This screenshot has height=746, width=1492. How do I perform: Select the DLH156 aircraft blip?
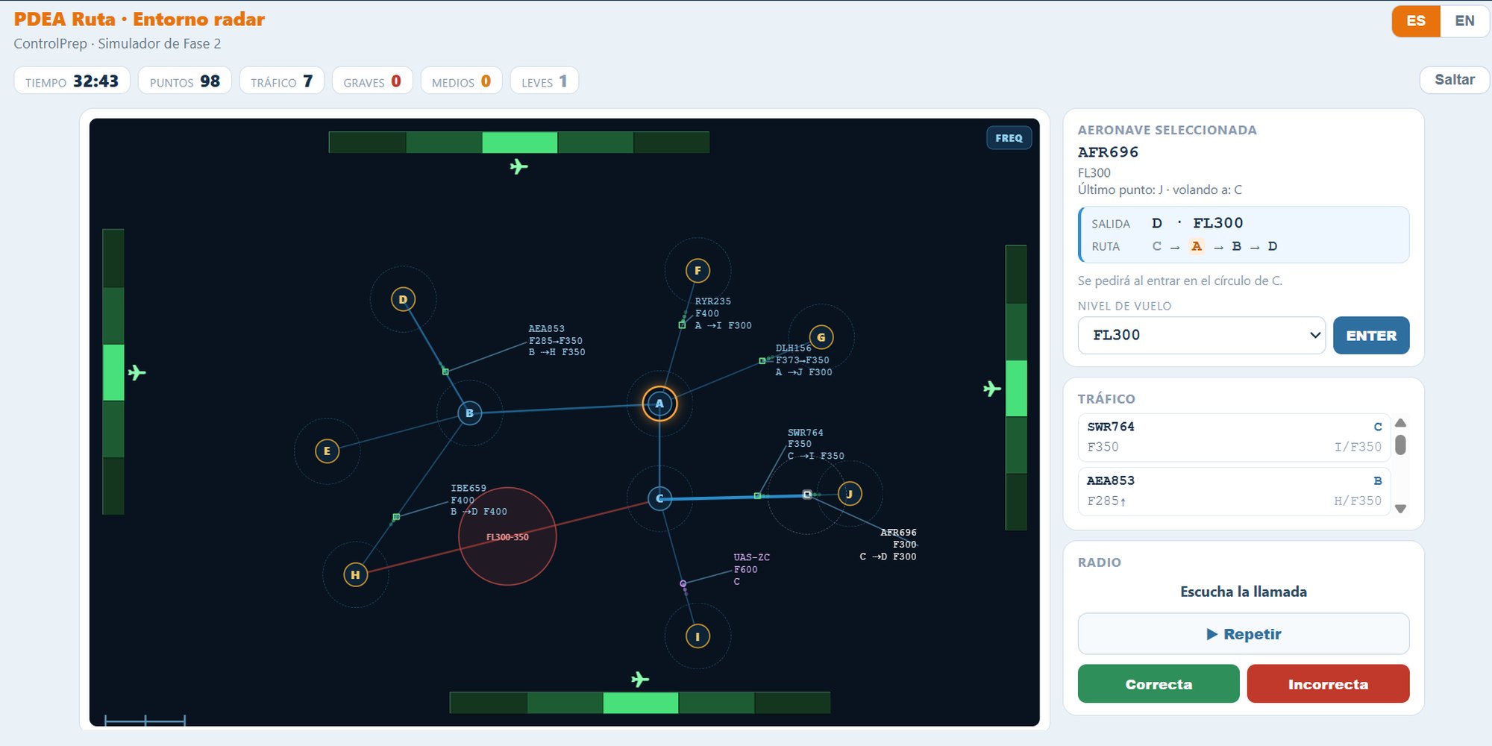coord(762,361)
